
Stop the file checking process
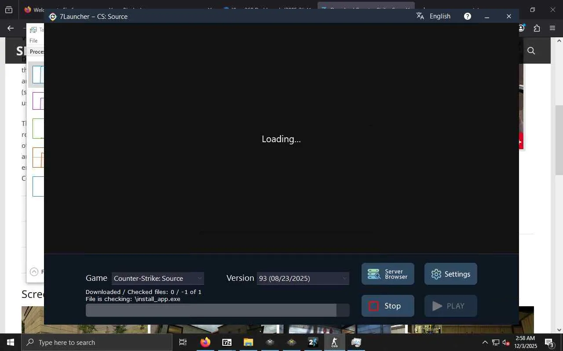(x=388, y=306)
